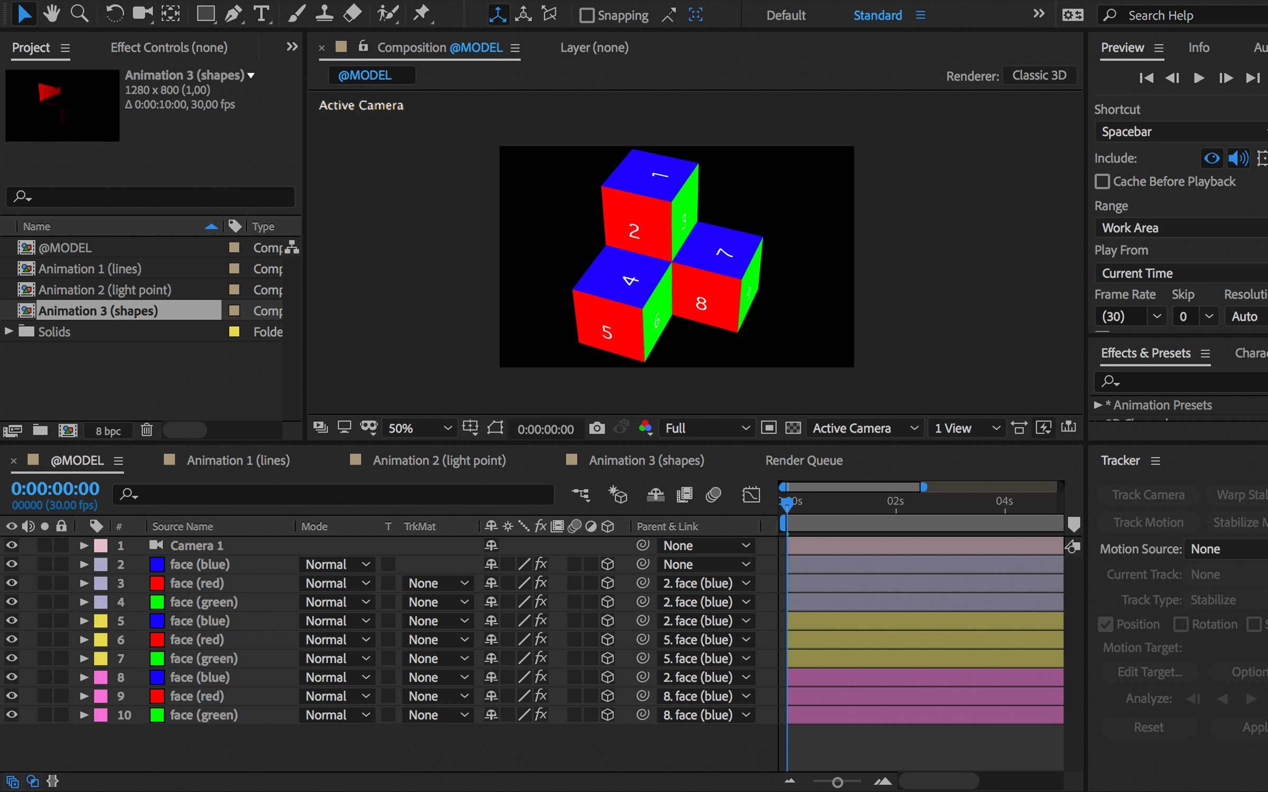1268x792 pixels.
Task: Toggle visibility of face (red) layer 3
Action: coord(12,583)
